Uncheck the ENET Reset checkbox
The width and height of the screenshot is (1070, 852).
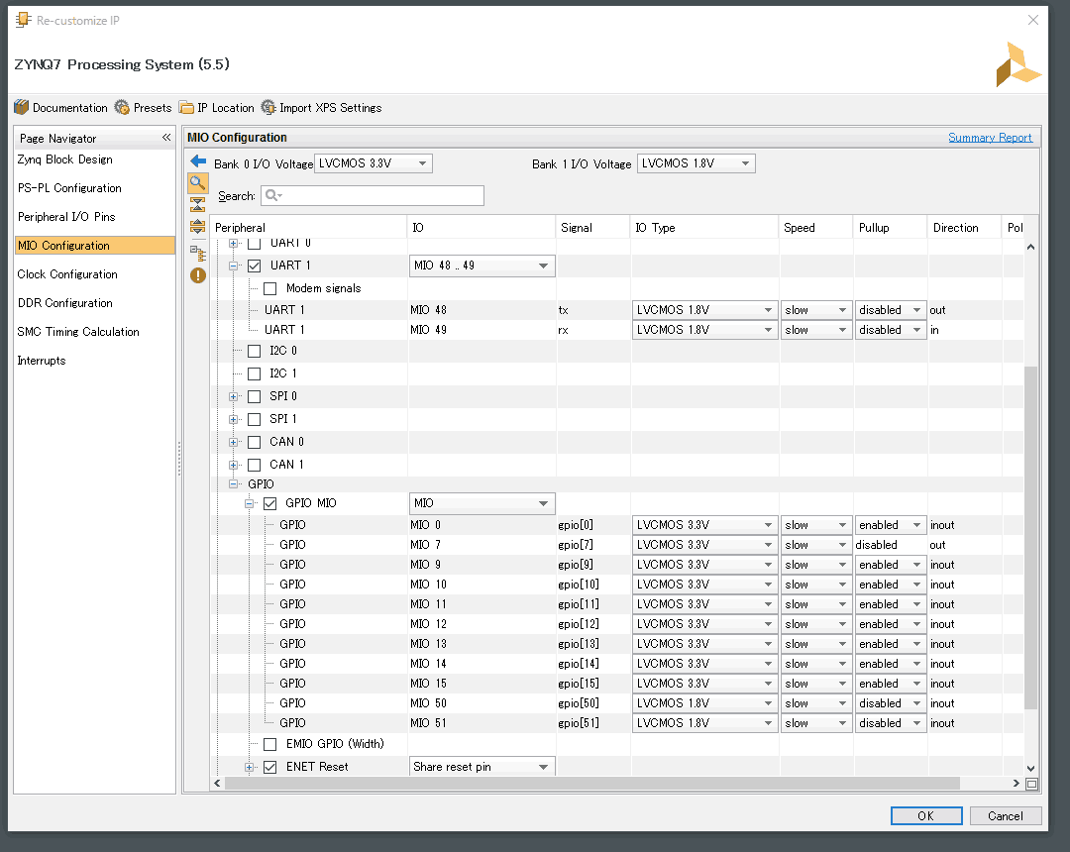(x=270, y=768)
